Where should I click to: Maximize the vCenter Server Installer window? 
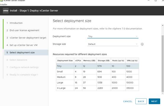point(156,1)
